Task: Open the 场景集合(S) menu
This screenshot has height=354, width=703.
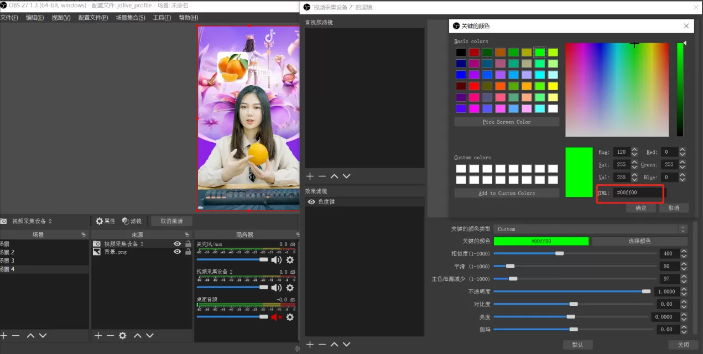Action: tap(131, 18)
